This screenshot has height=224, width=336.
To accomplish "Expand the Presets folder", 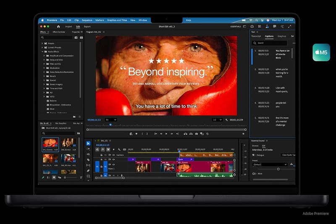I will (x=42, y=43).
